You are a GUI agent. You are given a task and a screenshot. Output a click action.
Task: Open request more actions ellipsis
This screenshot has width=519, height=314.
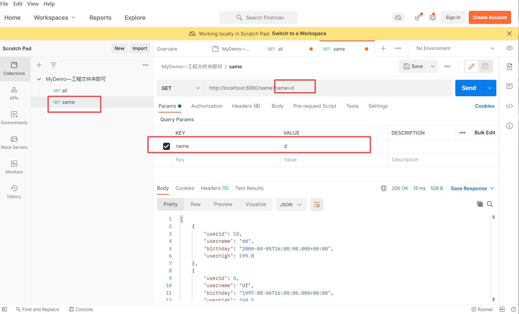[x=447, y=66]
